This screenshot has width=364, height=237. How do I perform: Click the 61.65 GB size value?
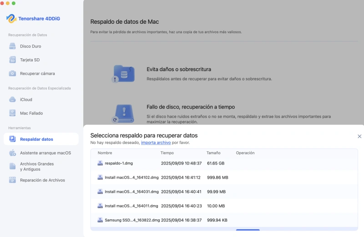pyautogui.click(x=216, y=163)
